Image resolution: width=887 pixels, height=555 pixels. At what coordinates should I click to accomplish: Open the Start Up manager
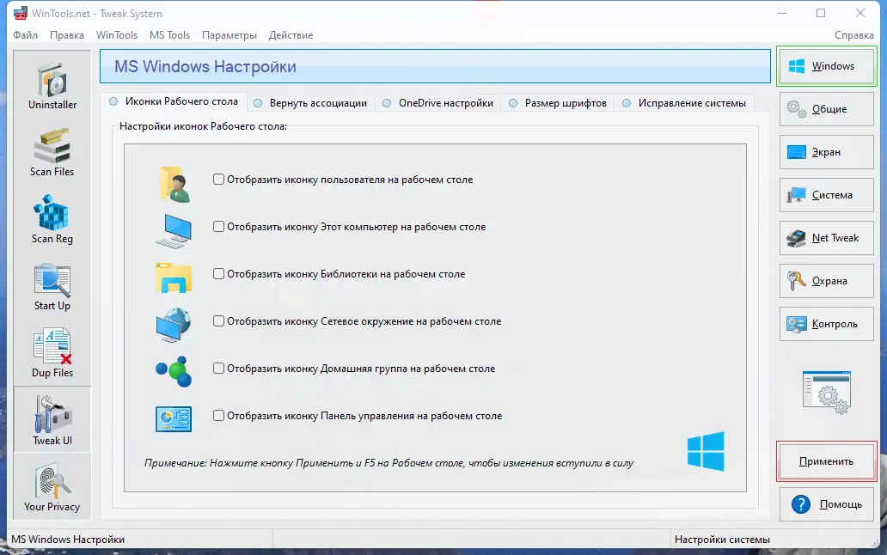[52, 287]
